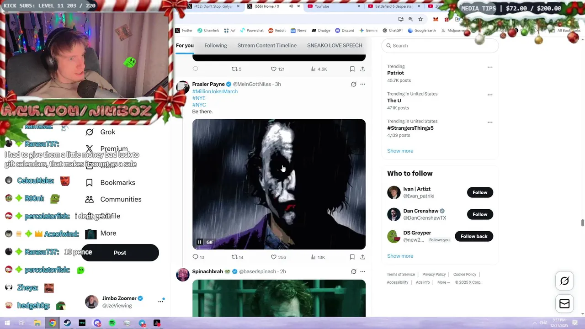Click the page vertical scrollbar thumb

point(582,223)
